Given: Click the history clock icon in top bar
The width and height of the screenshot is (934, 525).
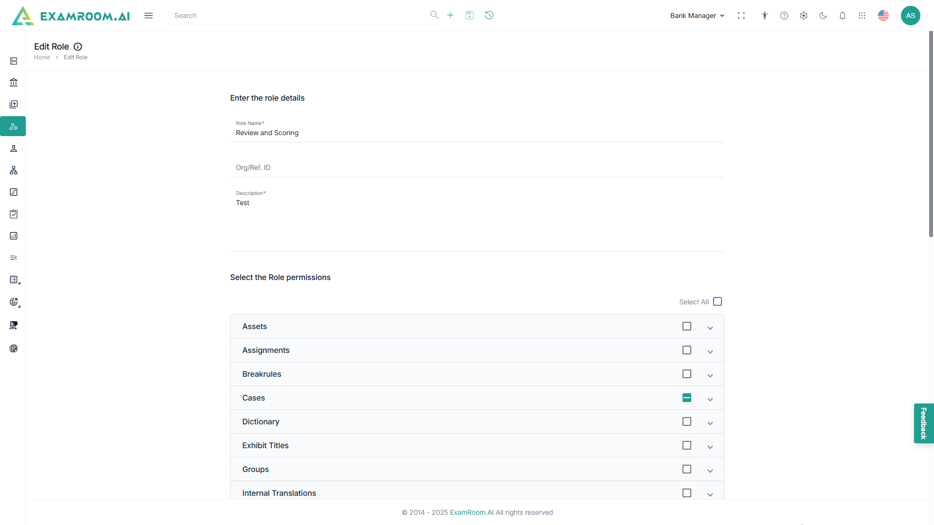Looking at the screenshot, I should 489,15.
